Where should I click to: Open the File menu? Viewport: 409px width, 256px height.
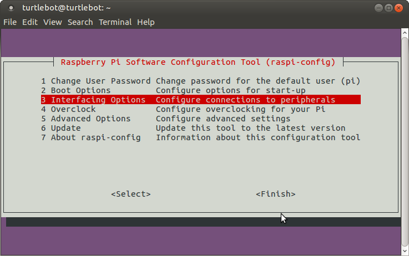tap(10, 22)
